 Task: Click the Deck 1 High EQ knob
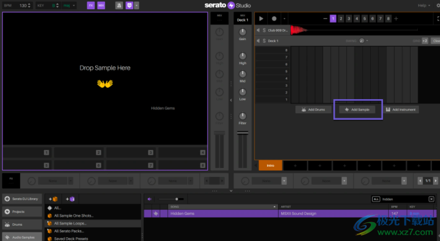(242, 56)
